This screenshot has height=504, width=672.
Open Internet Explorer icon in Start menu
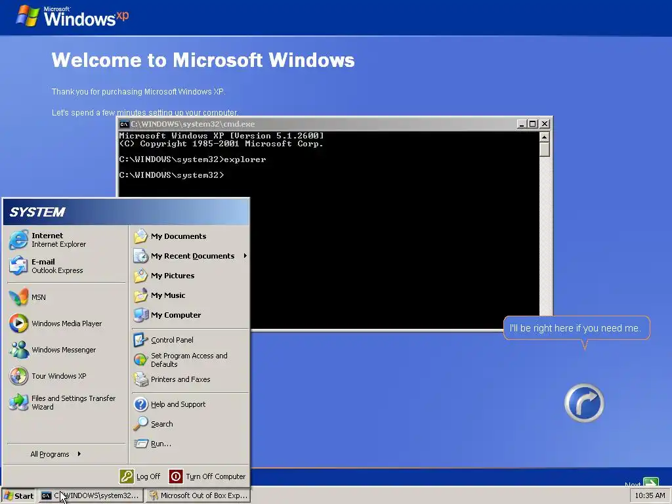(x=18, y=240)
